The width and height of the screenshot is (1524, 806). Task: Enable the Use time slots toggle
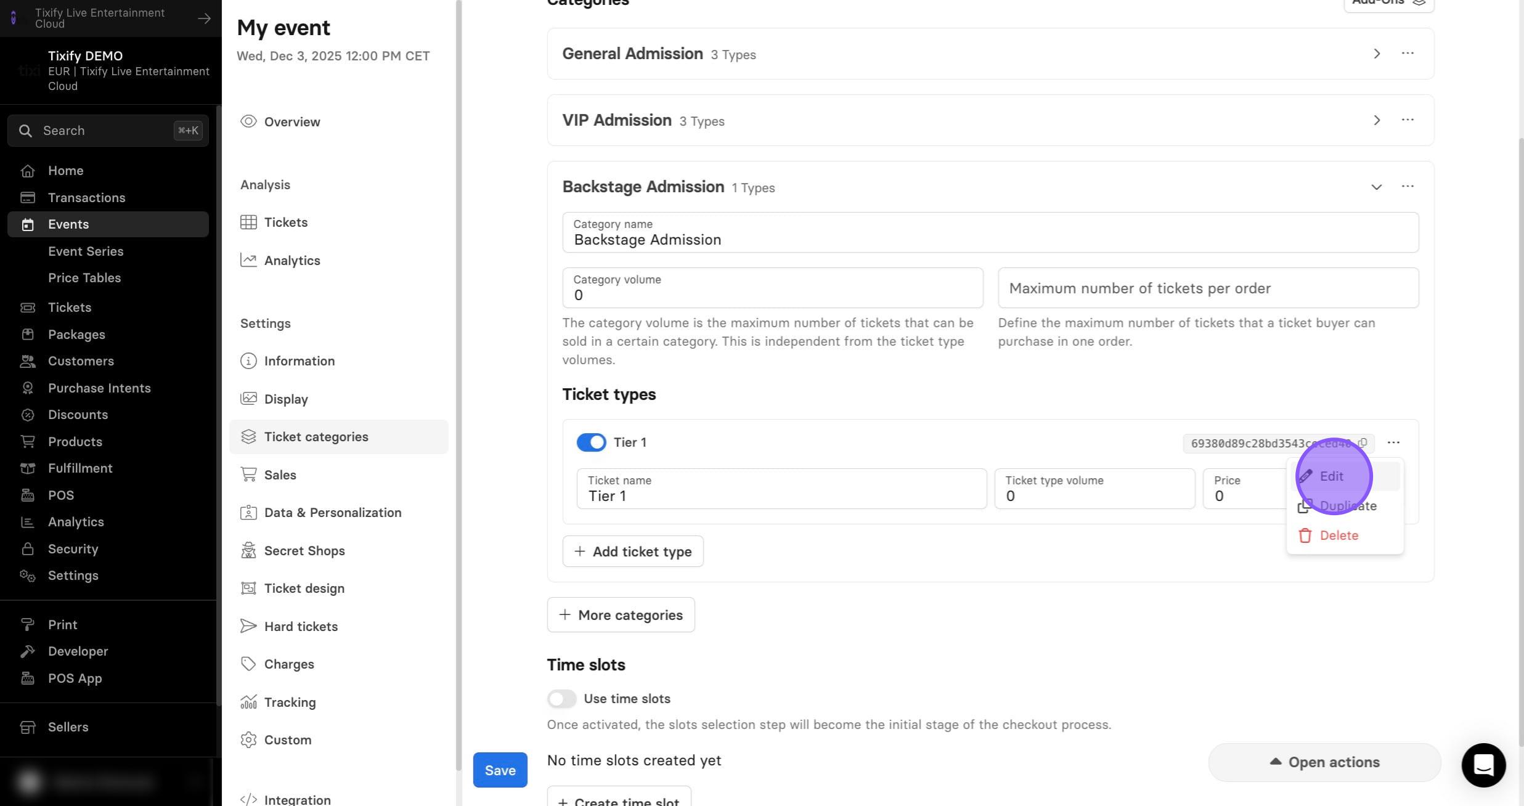561,699
